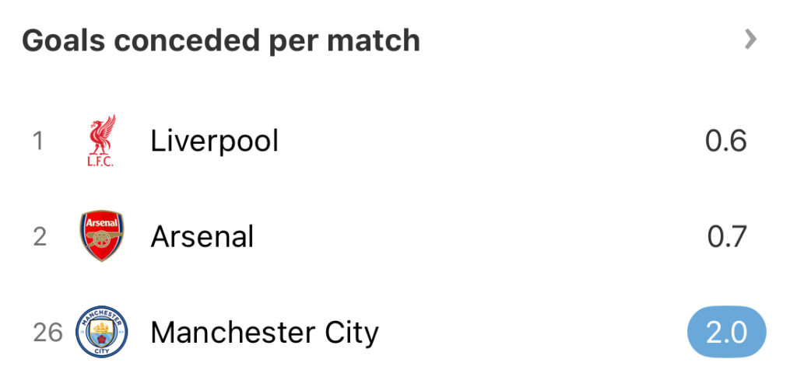
Task: Click the L.F.C. lettering under the crest
Action: 100,162
